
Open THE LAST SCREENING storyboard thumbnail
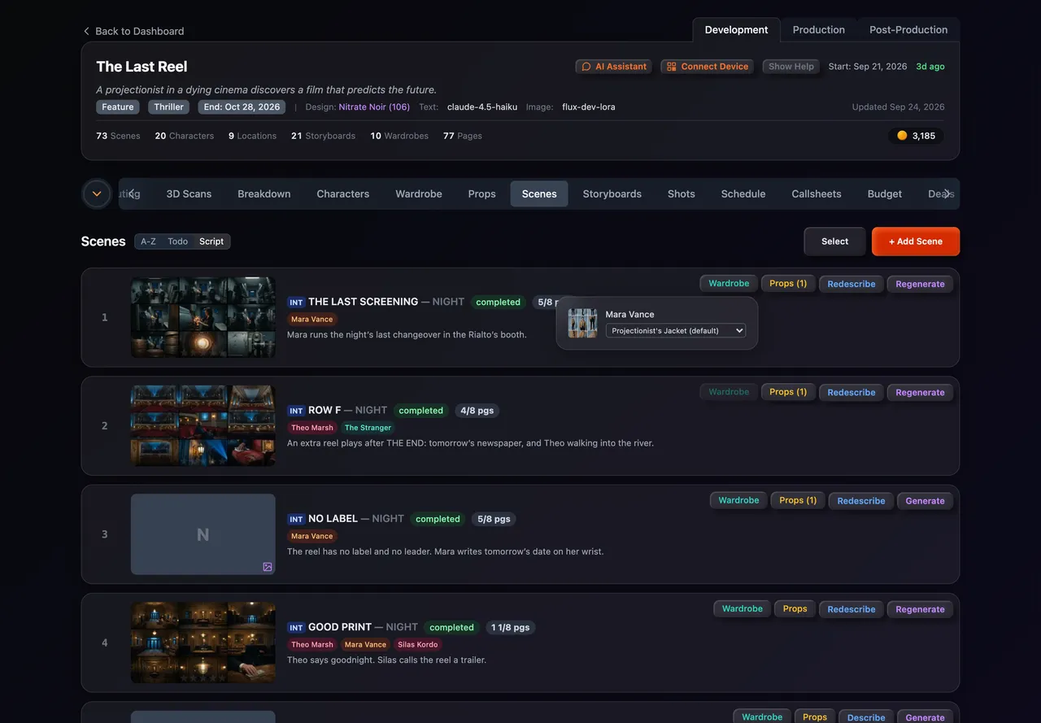point(203,317)
